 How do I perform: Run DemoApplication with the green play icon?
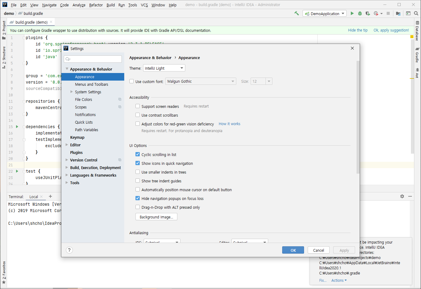(352, 13)
